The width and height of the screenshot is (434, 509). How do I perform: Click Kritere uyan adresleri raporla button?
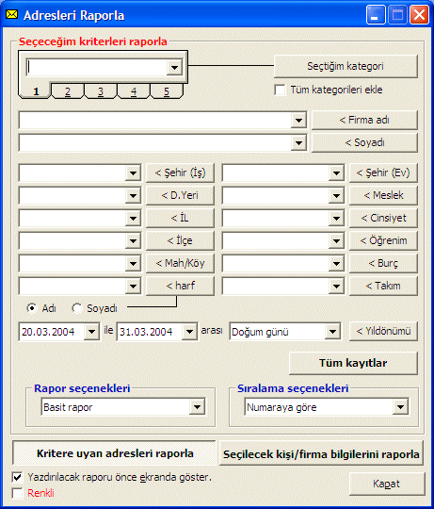114,453
